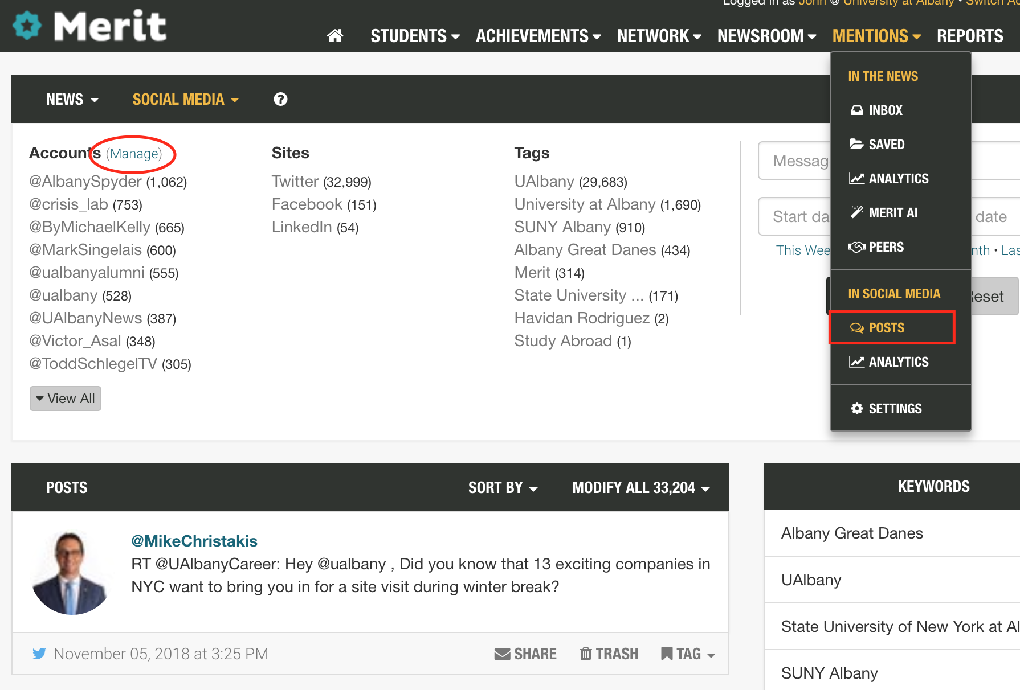
Task: Filter by @ualbanyalumni account
Action: (x=87, y=273)
